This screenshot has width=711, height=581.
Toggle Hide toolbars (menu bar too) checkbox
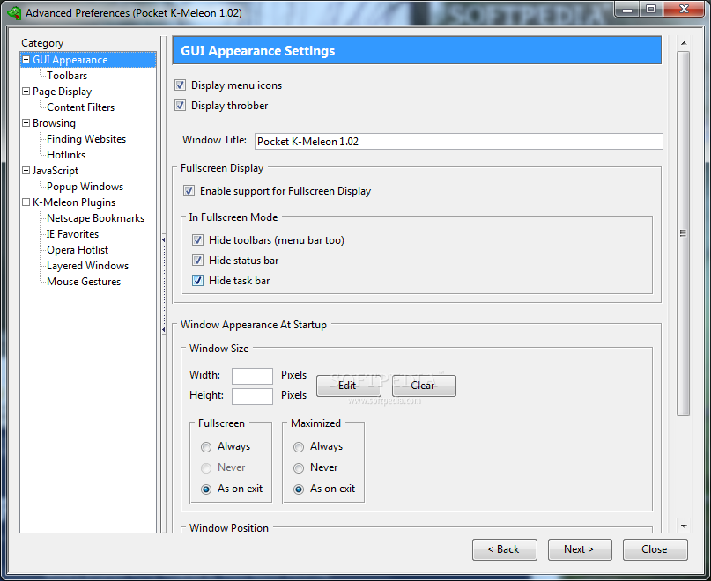point(197,240)
